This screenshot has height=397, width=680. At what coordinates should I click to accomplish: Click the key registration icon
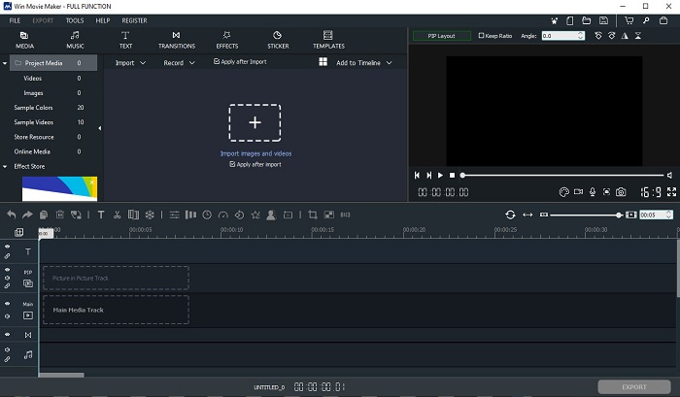[646, 20]
